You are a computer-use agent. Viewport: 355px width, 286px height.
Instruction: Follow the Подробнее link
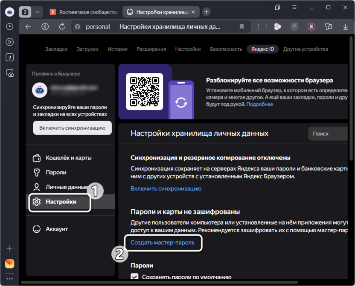pos(259,104)
